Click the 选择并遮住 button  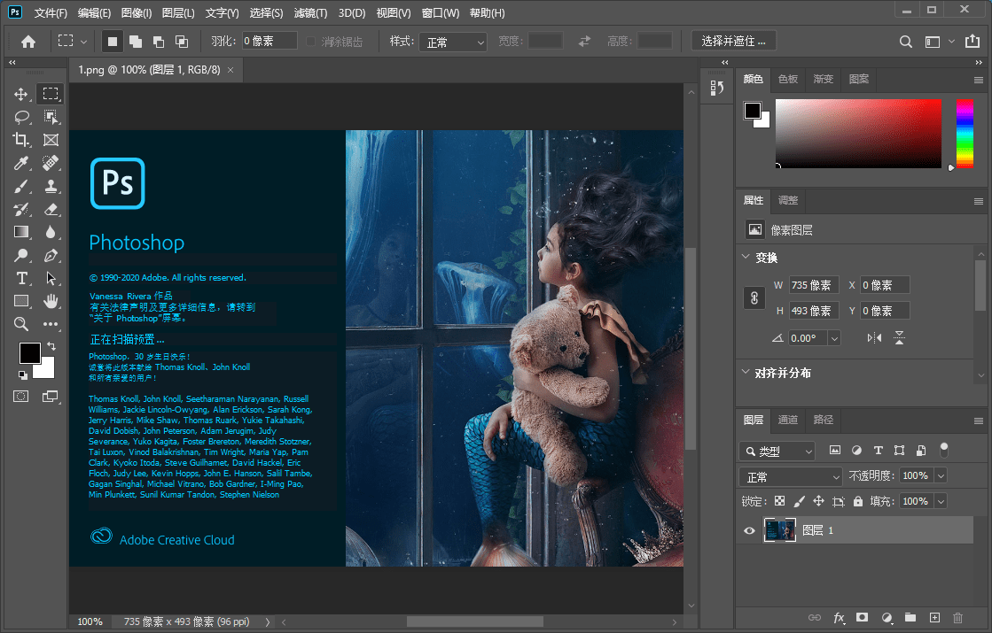pos(734,41)
